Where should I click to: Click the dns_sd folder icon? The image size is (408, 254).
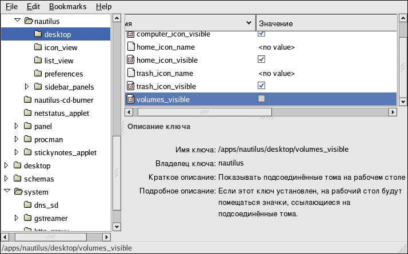[x=28, y=205]
